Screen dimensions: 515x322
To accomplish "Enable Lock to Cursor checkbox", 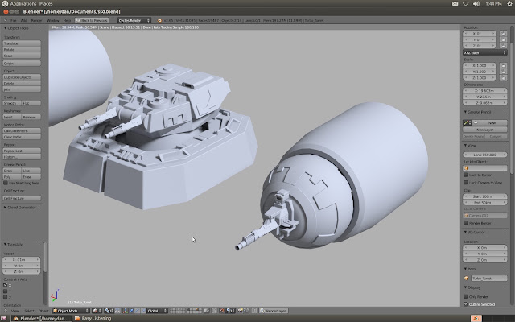I will [465, 175].
